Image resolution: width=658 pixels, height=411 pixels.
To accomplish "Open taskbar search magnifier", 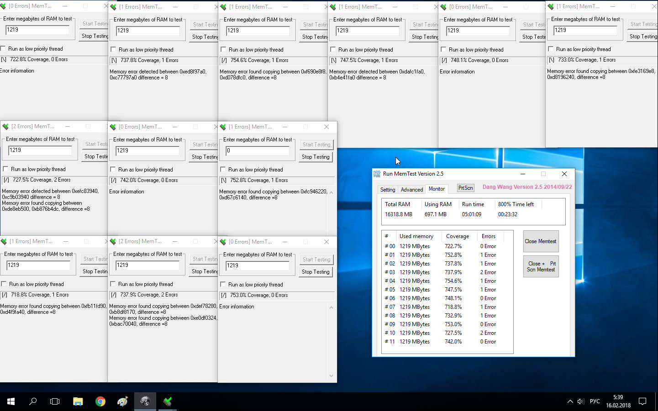I will tap(33, 401).
